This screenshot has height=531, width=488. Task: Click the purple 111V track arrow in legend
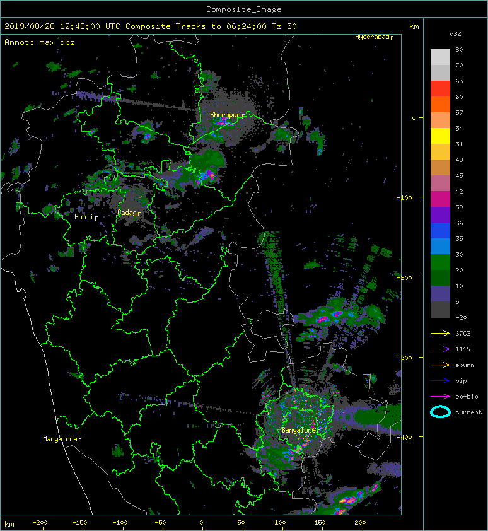(x=440, y=349)
